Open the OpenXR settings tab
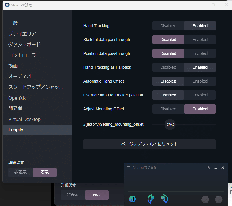Viewport: 232px width, 206px height. pyautogui.click(x=37, y=98)
